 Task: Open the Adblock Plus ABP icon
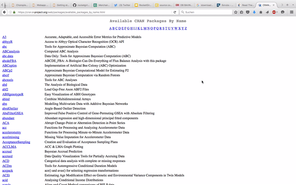[274, 12]
